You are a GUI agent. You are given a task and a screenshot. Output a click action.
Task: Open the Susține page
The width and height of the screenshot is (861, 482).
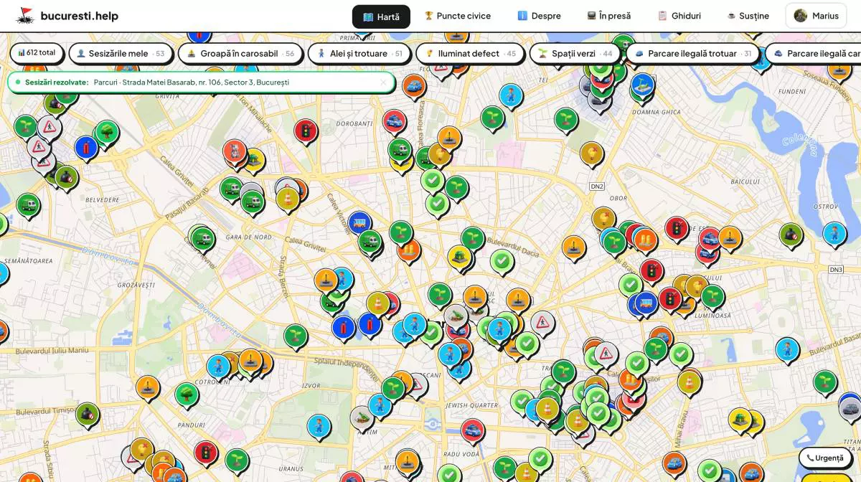click(748, 16)
